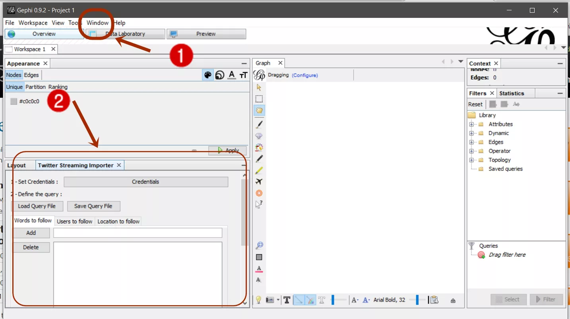Toggle show edge labels outlined T
Viewport: 570px width, 319px height.
[322, 300]
